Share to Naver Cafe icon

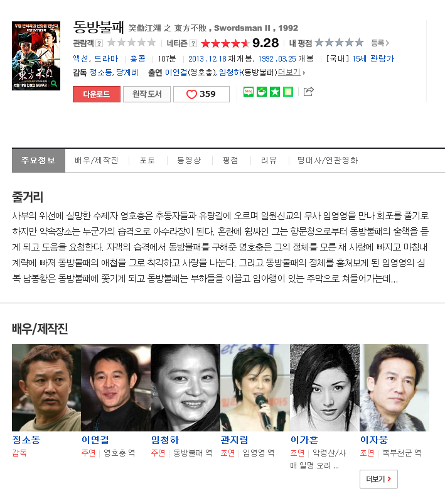click(262, 92)
